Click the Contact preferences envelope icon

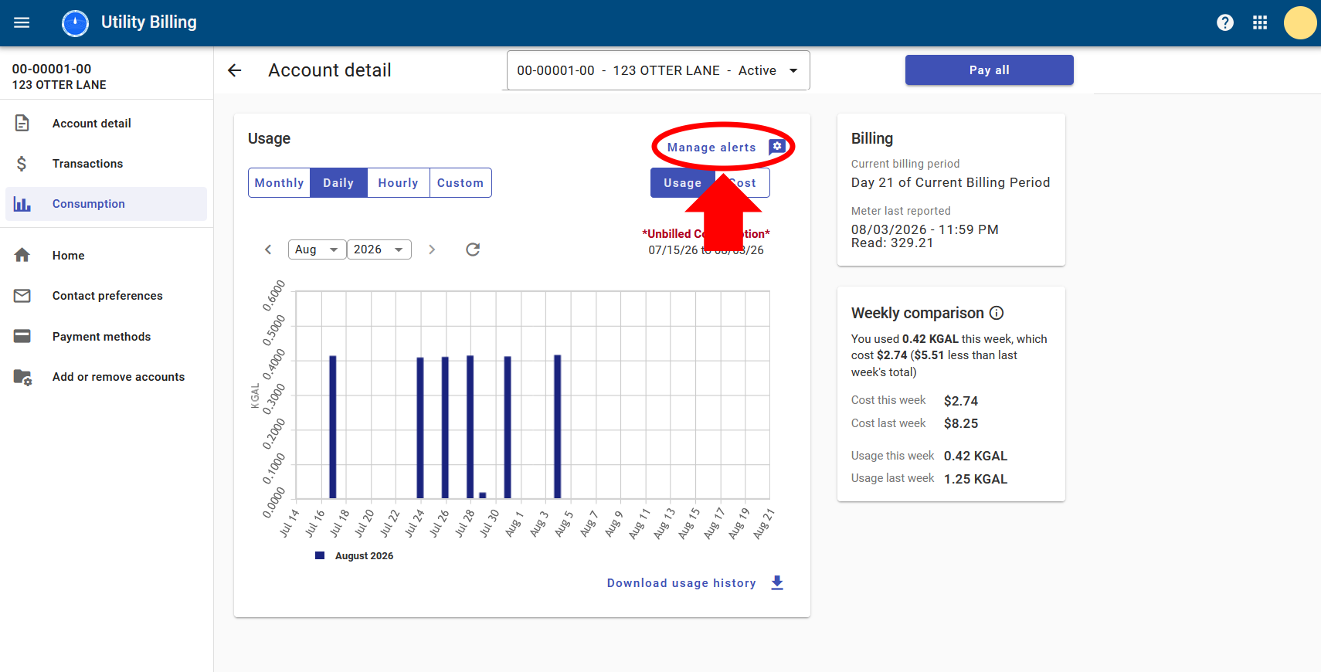click(x=22, y=296)
